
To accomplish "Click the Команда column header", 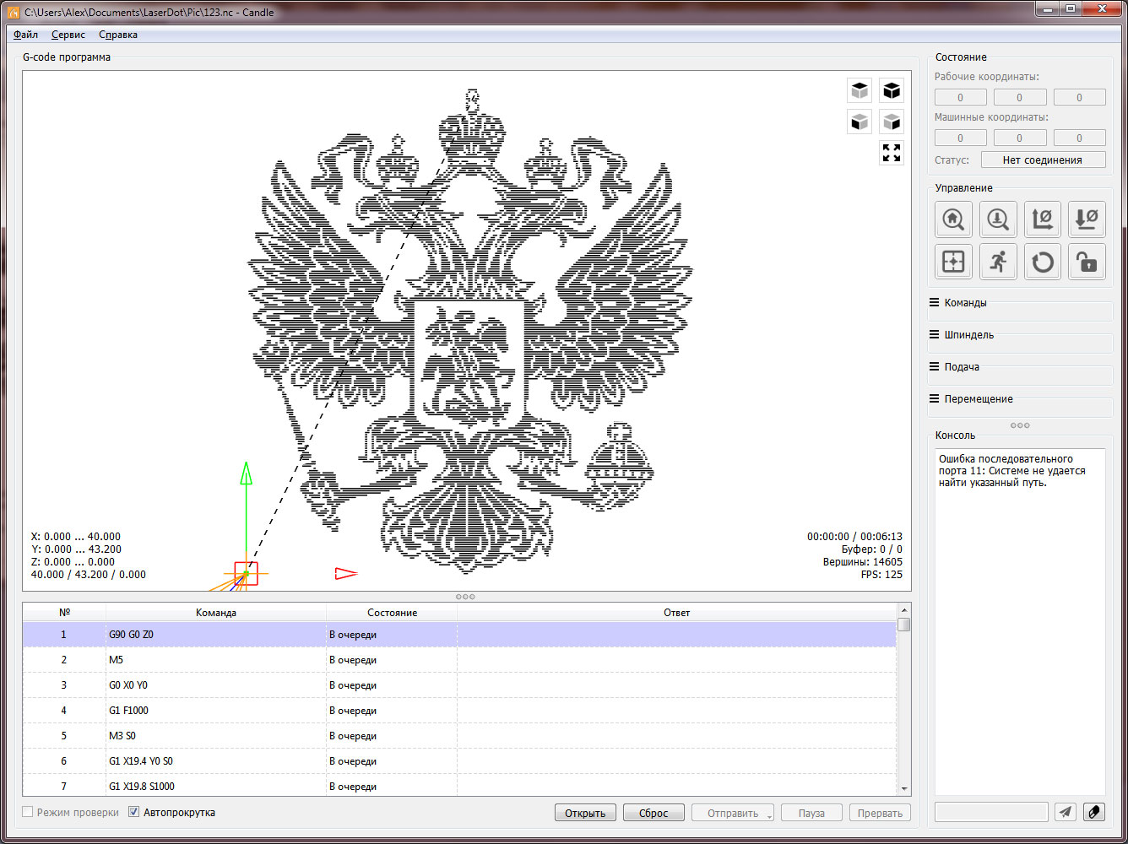I will pos(216,613).
